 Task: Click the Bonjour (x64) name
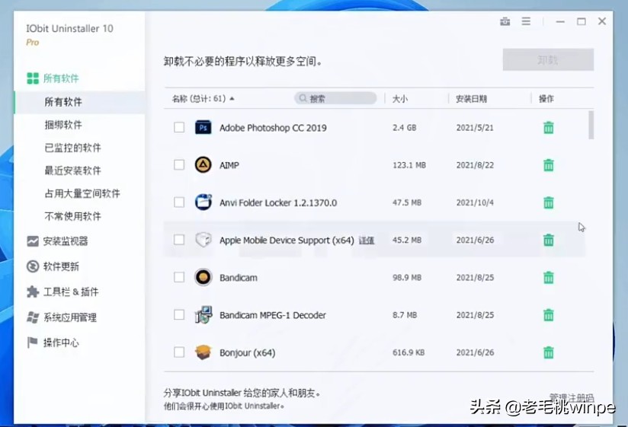(247, 352)
